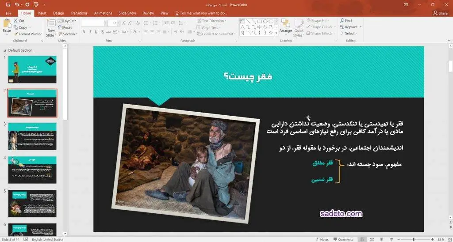The image size is (453, 242).
Task: Toggle Bullets list icon
Action: (146, 23)
